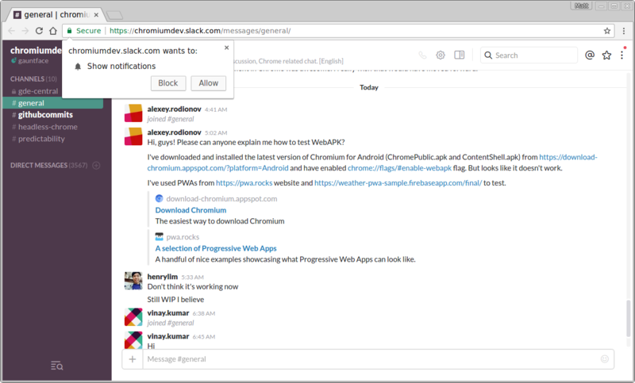
Task: Open mentions with the @ icon
Action: pyautogui.click(x=590, y=55)
